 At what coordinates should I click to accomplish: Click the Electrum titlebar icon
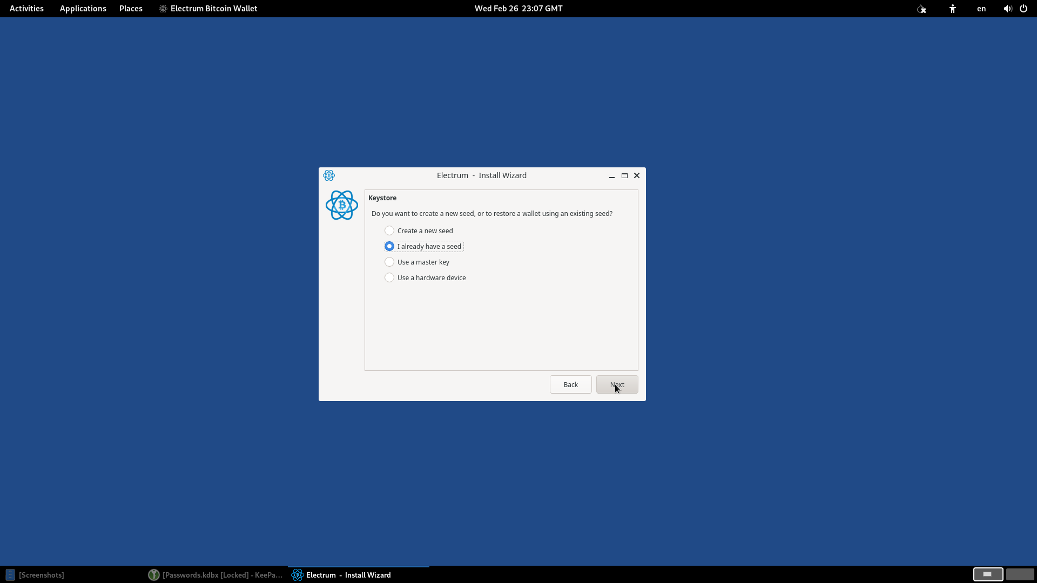click(x=328, y=175)
